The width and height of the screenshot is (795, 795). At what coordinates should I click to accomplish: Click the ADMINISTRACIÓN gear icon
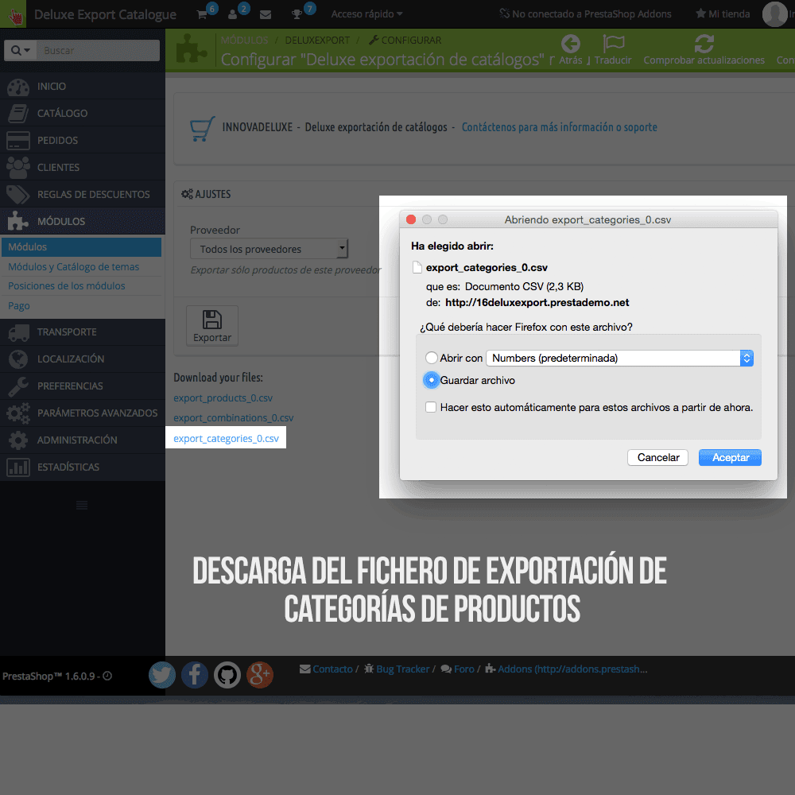18,440
